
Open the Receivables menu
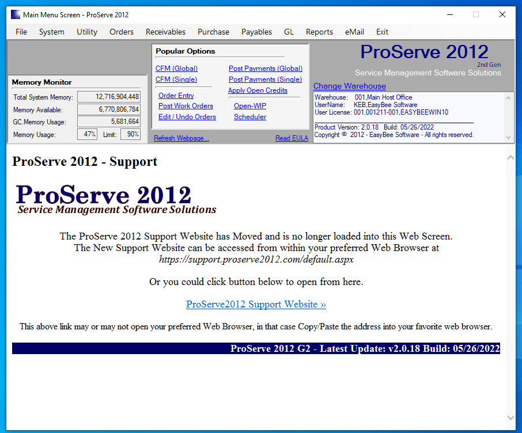(165, 32)
